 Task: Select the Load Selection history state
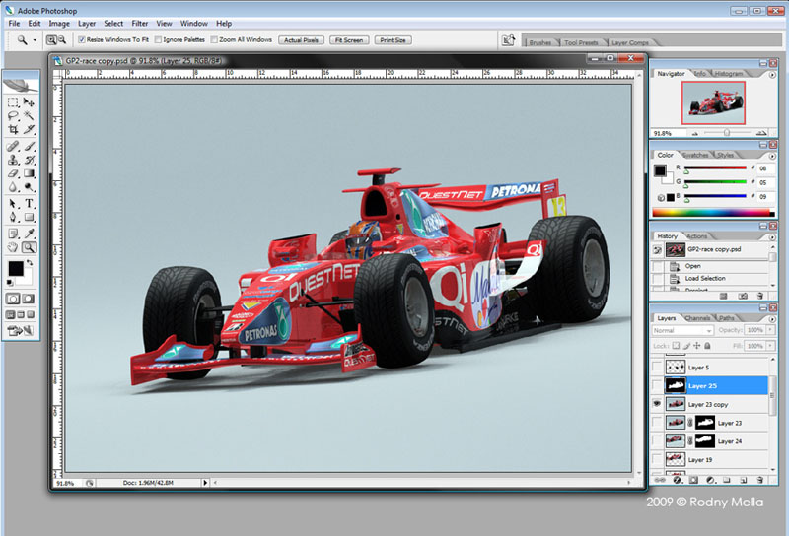pyautogui.click(x=705, y=278)
